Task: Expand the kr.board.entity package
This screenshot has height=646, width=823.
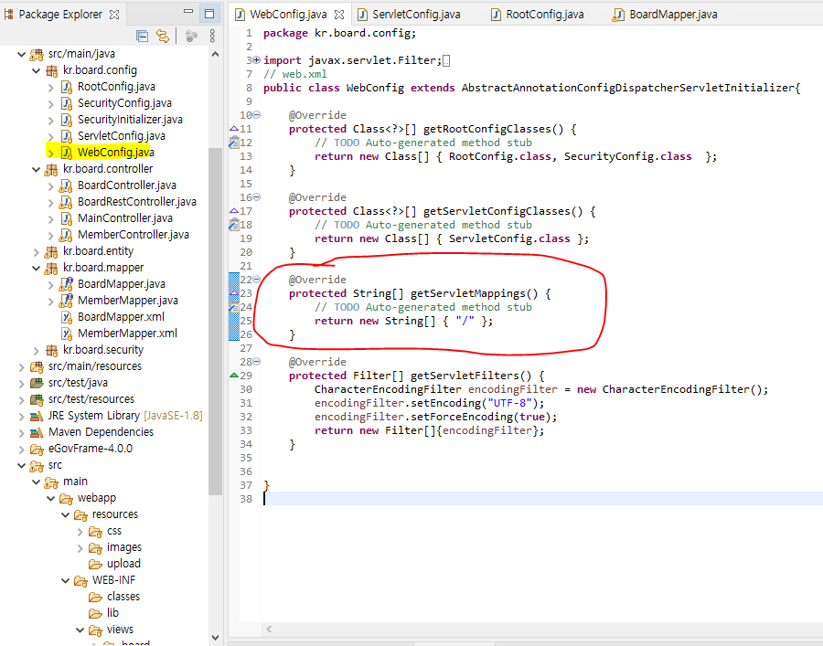Action: 37,251
